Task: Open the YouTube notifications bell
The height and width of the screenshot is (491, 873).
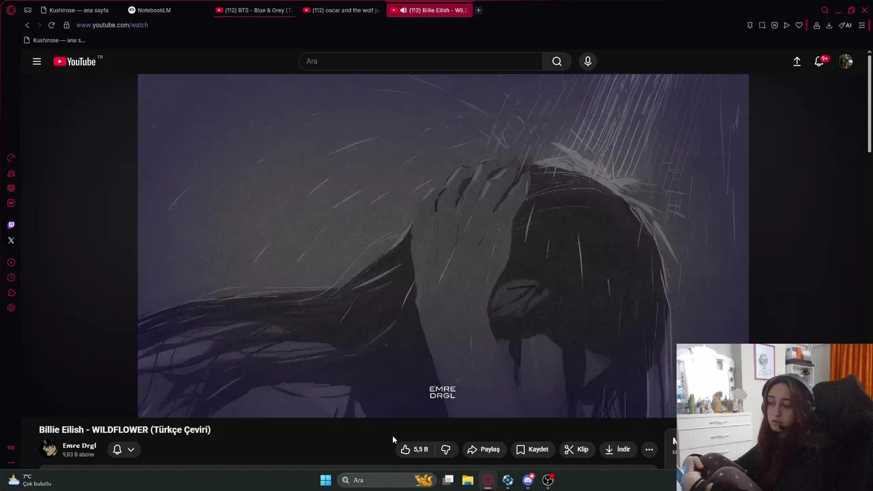Action: pyautogui.click(x=820, y=61)
